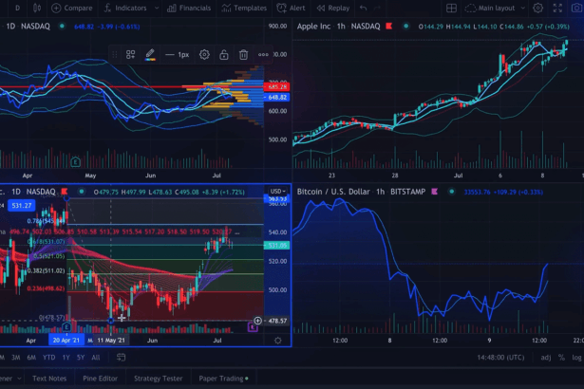Click the redo arrow icon
This screenshot has height=389, width=584.
377,8
